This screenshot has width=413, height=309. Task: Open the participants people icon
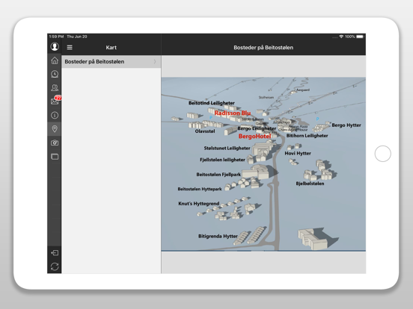[x=55, y=88]
